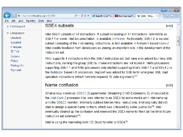Screen dimensions: 183x137
Task: Click the search magnifier in address bar
Action: tap(76, 16)
